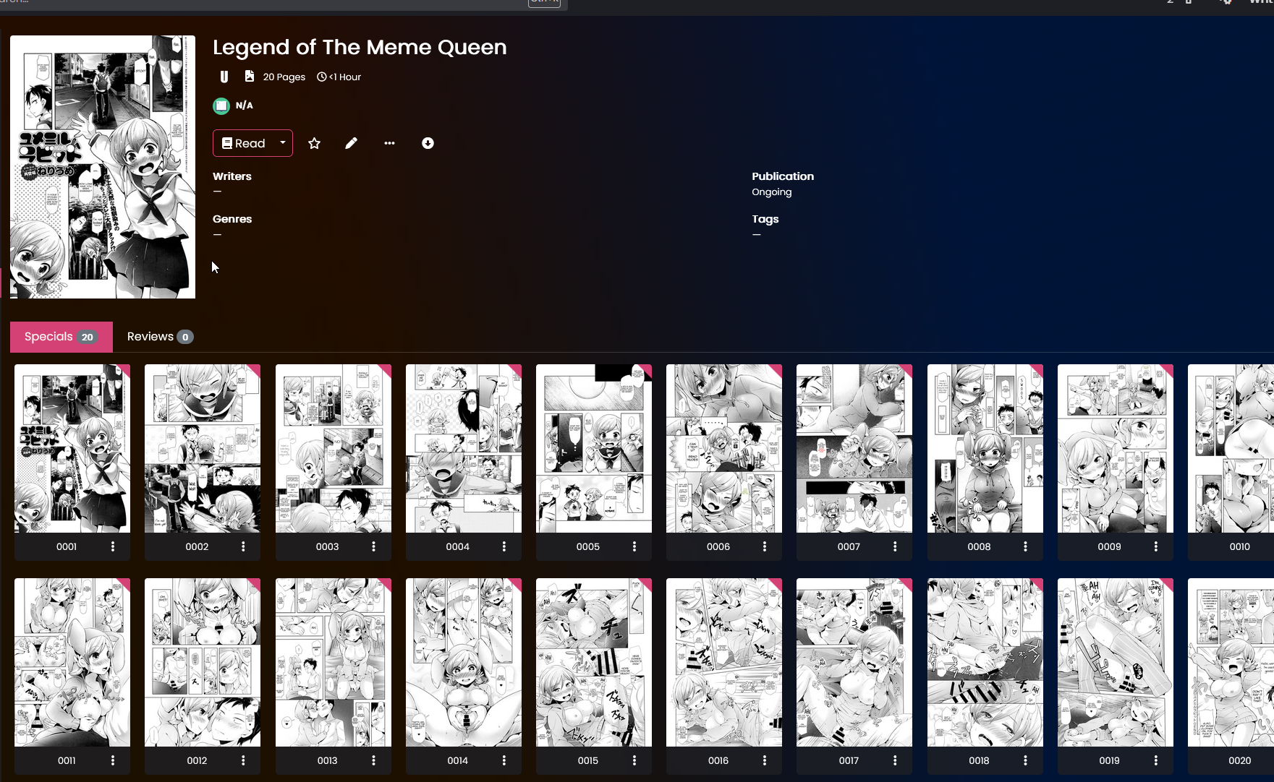This screenshot has height=782, width=1274.
Task: Click the pages document icon near 20 Pages
Action: coord(250,76)
